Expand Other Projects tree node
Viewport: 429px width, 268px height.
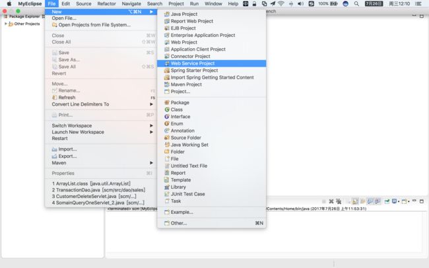coord(6,24)
